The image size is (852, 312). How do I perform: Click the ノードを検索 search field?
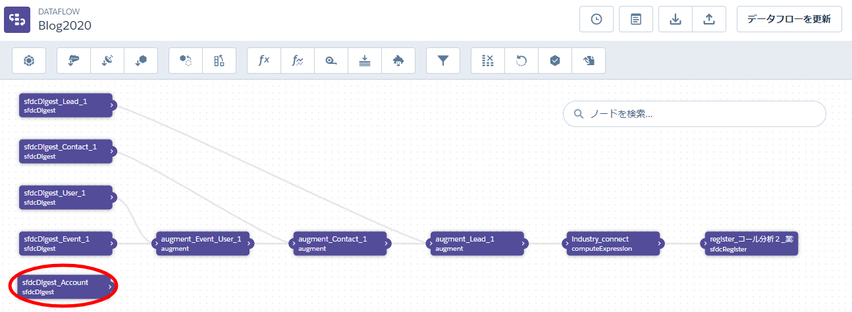coord(694,114)
